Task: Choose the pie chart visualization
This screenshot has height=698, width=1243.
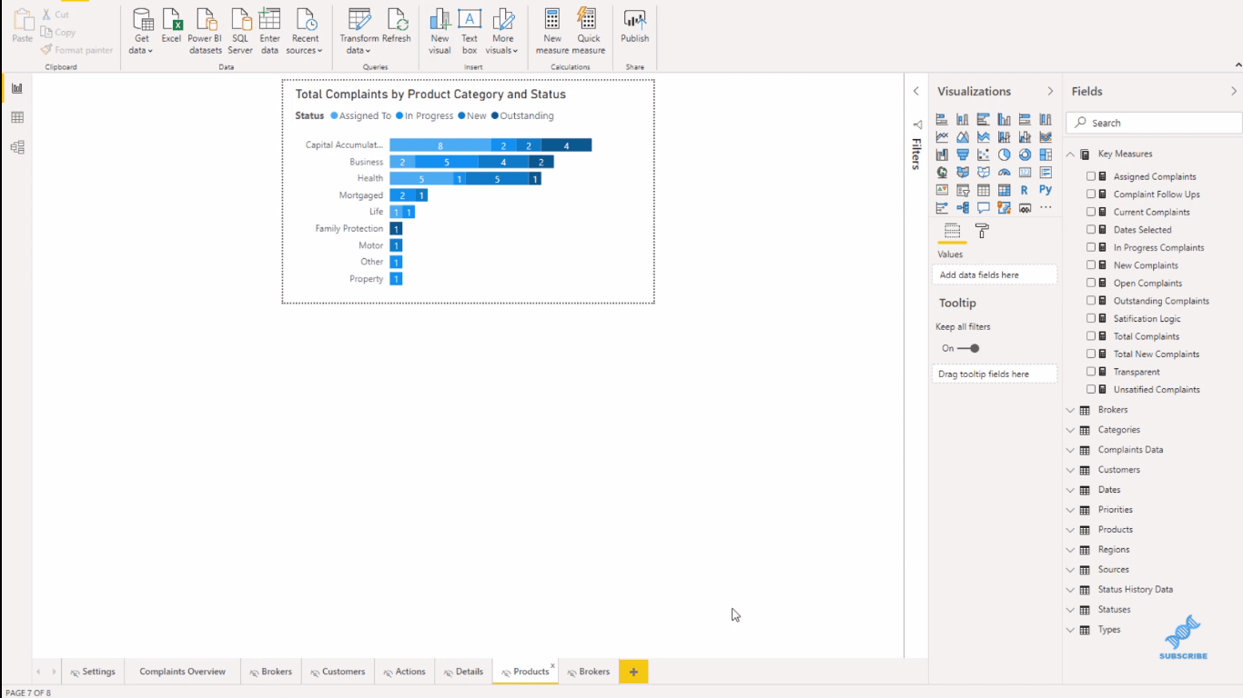Action: point(1004,155)
